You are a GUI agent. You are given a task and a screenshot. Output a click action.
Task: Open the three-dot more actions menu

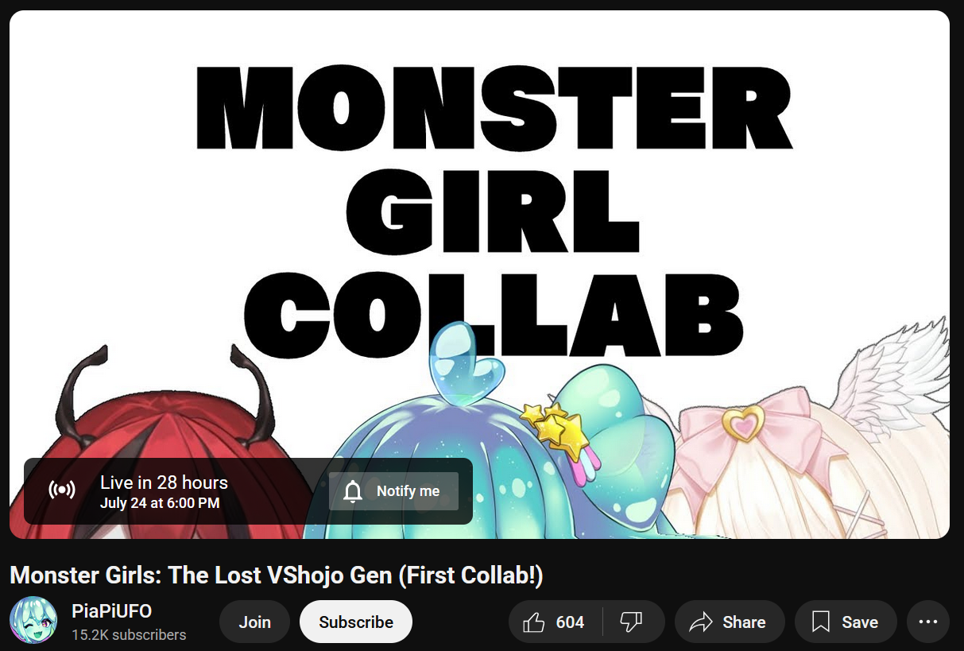928,622
